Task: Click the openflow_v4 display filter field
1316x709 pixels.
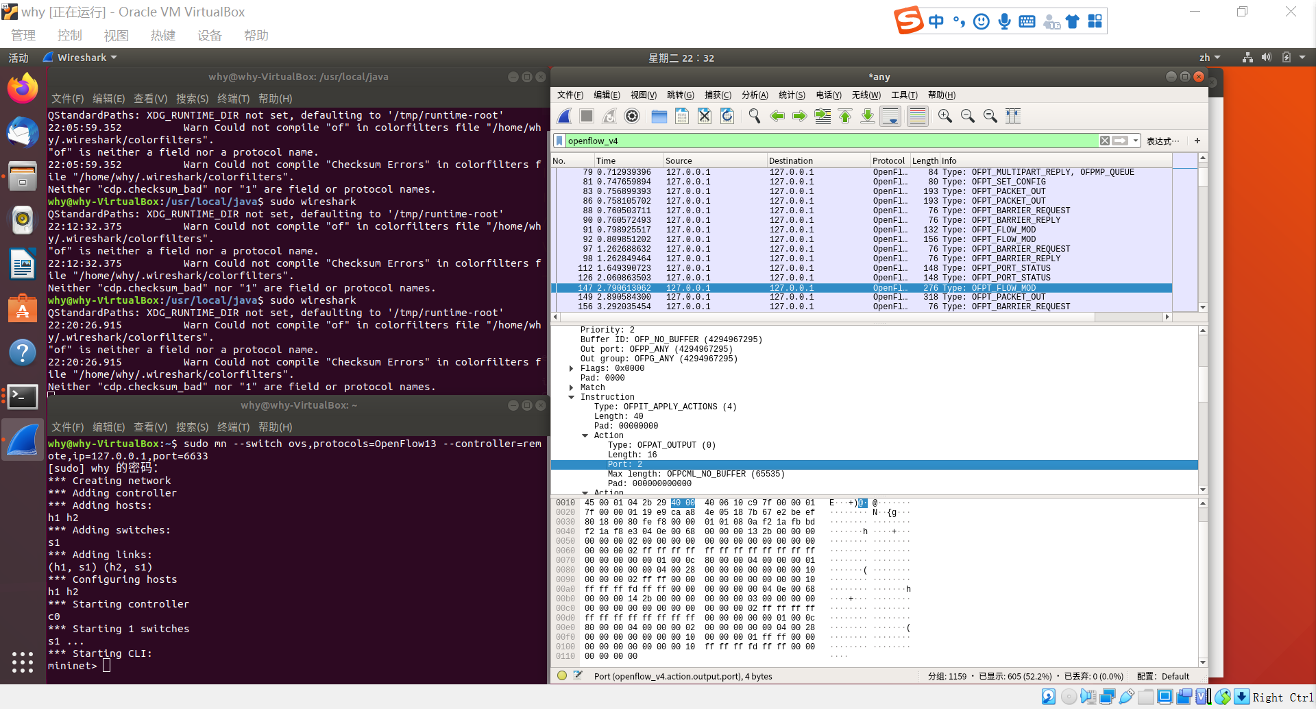Action: (831, 141)
